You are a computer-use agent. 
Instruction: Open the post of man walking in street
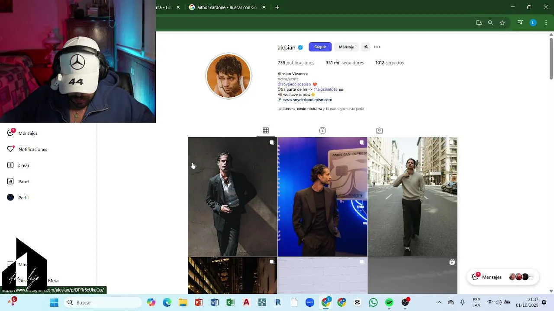(x=412, y=197)
